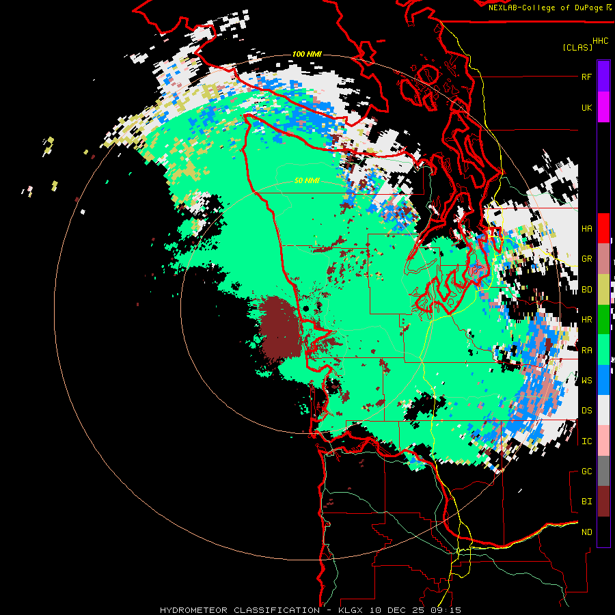Click the HHC product label
Viewport: 615px width, 615px height.
[601, 41]
